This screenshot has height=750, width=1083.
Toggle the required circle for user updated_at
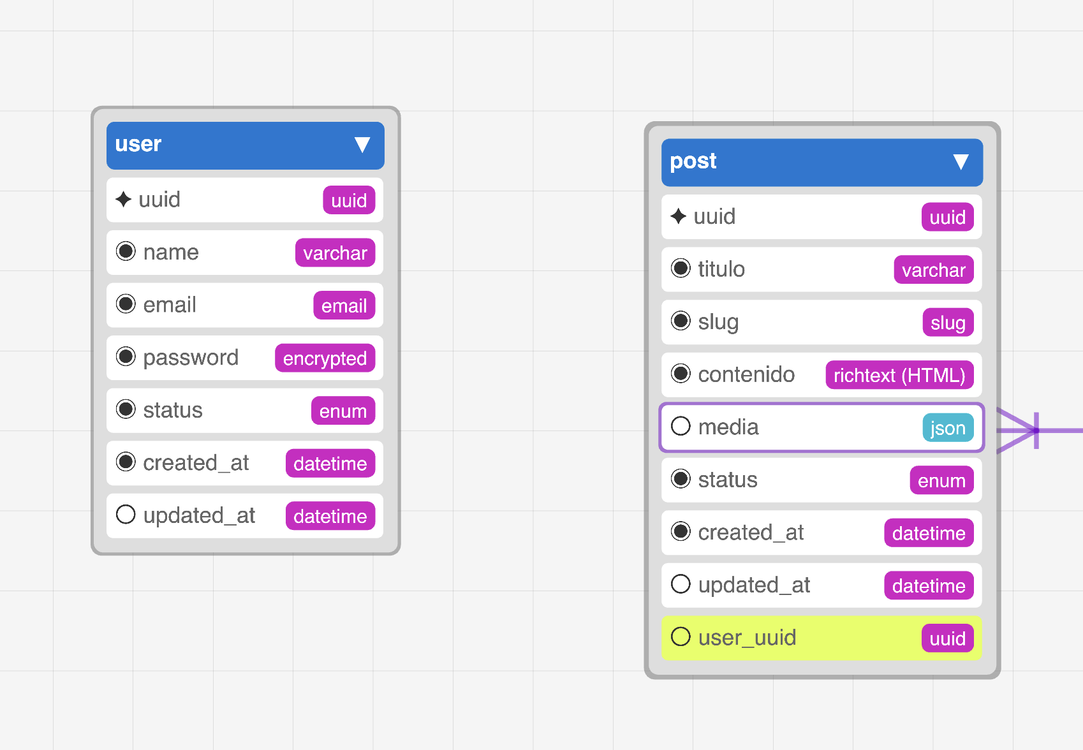(126, 515)
